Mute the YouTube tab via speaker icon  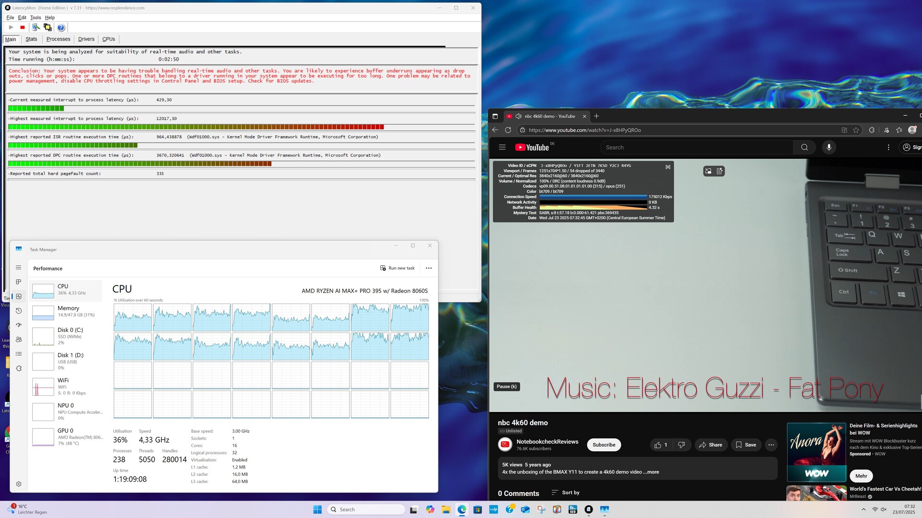pos(518,116)
